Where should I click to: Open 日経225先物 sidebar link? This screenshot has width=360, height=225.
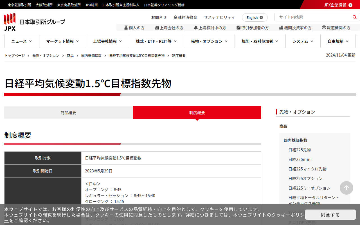tap(300, 150)
